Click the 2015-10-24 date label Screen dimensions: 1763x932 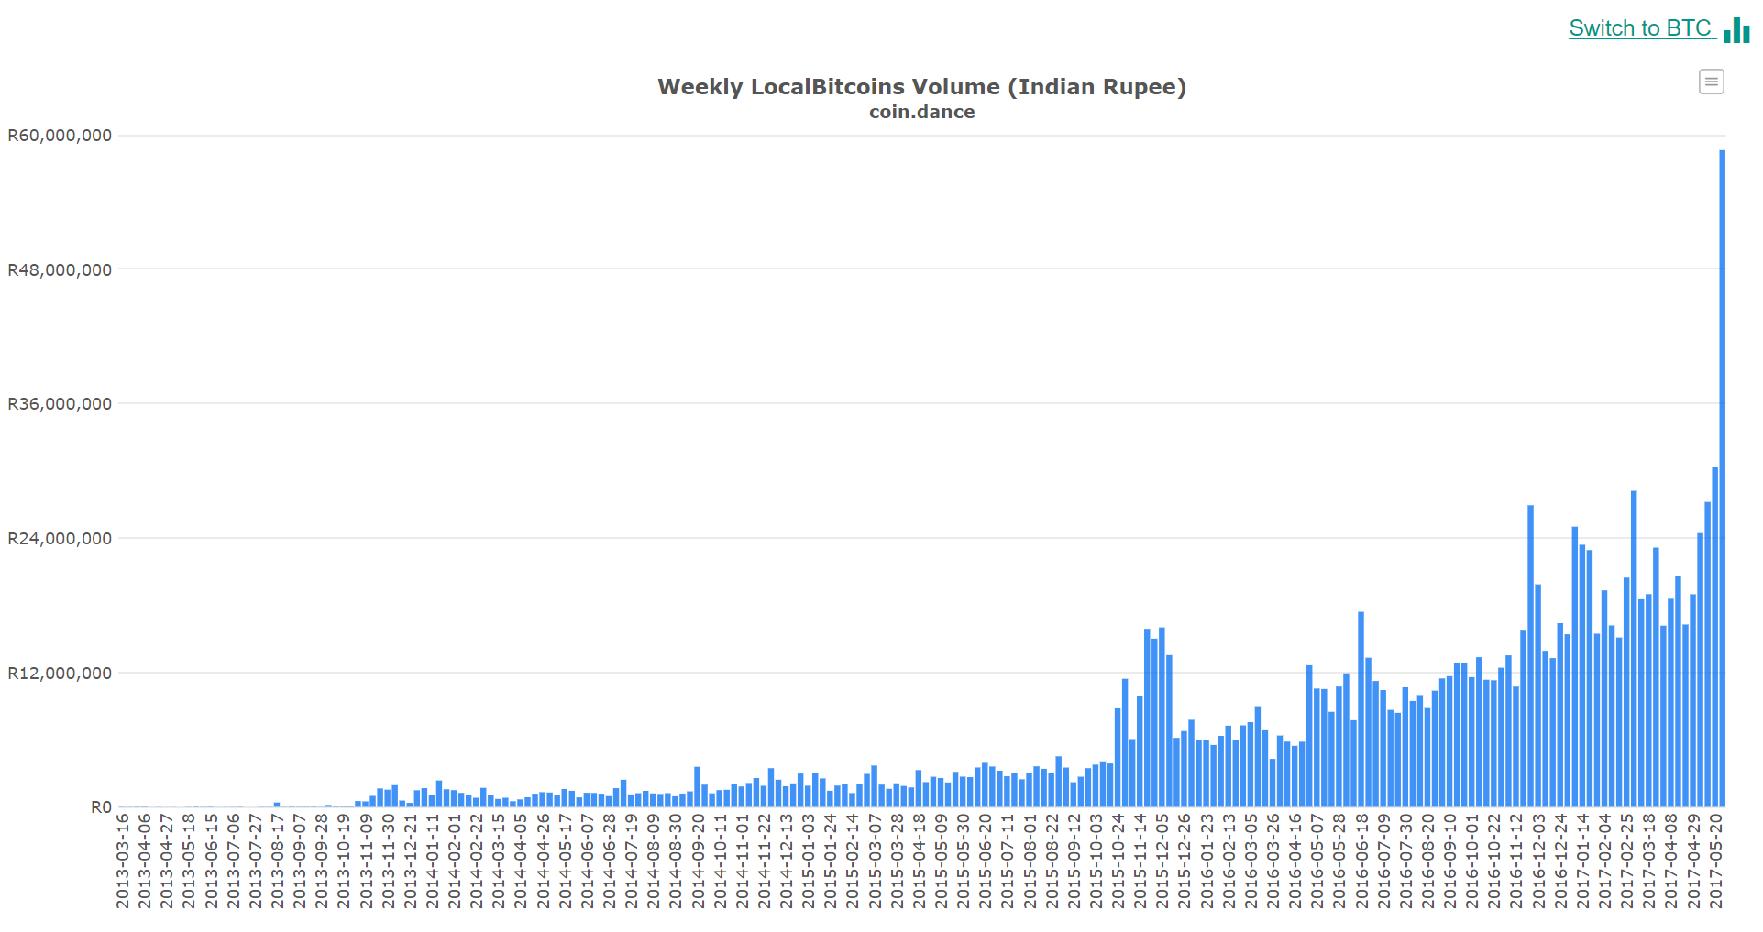tap(1118, 861)
